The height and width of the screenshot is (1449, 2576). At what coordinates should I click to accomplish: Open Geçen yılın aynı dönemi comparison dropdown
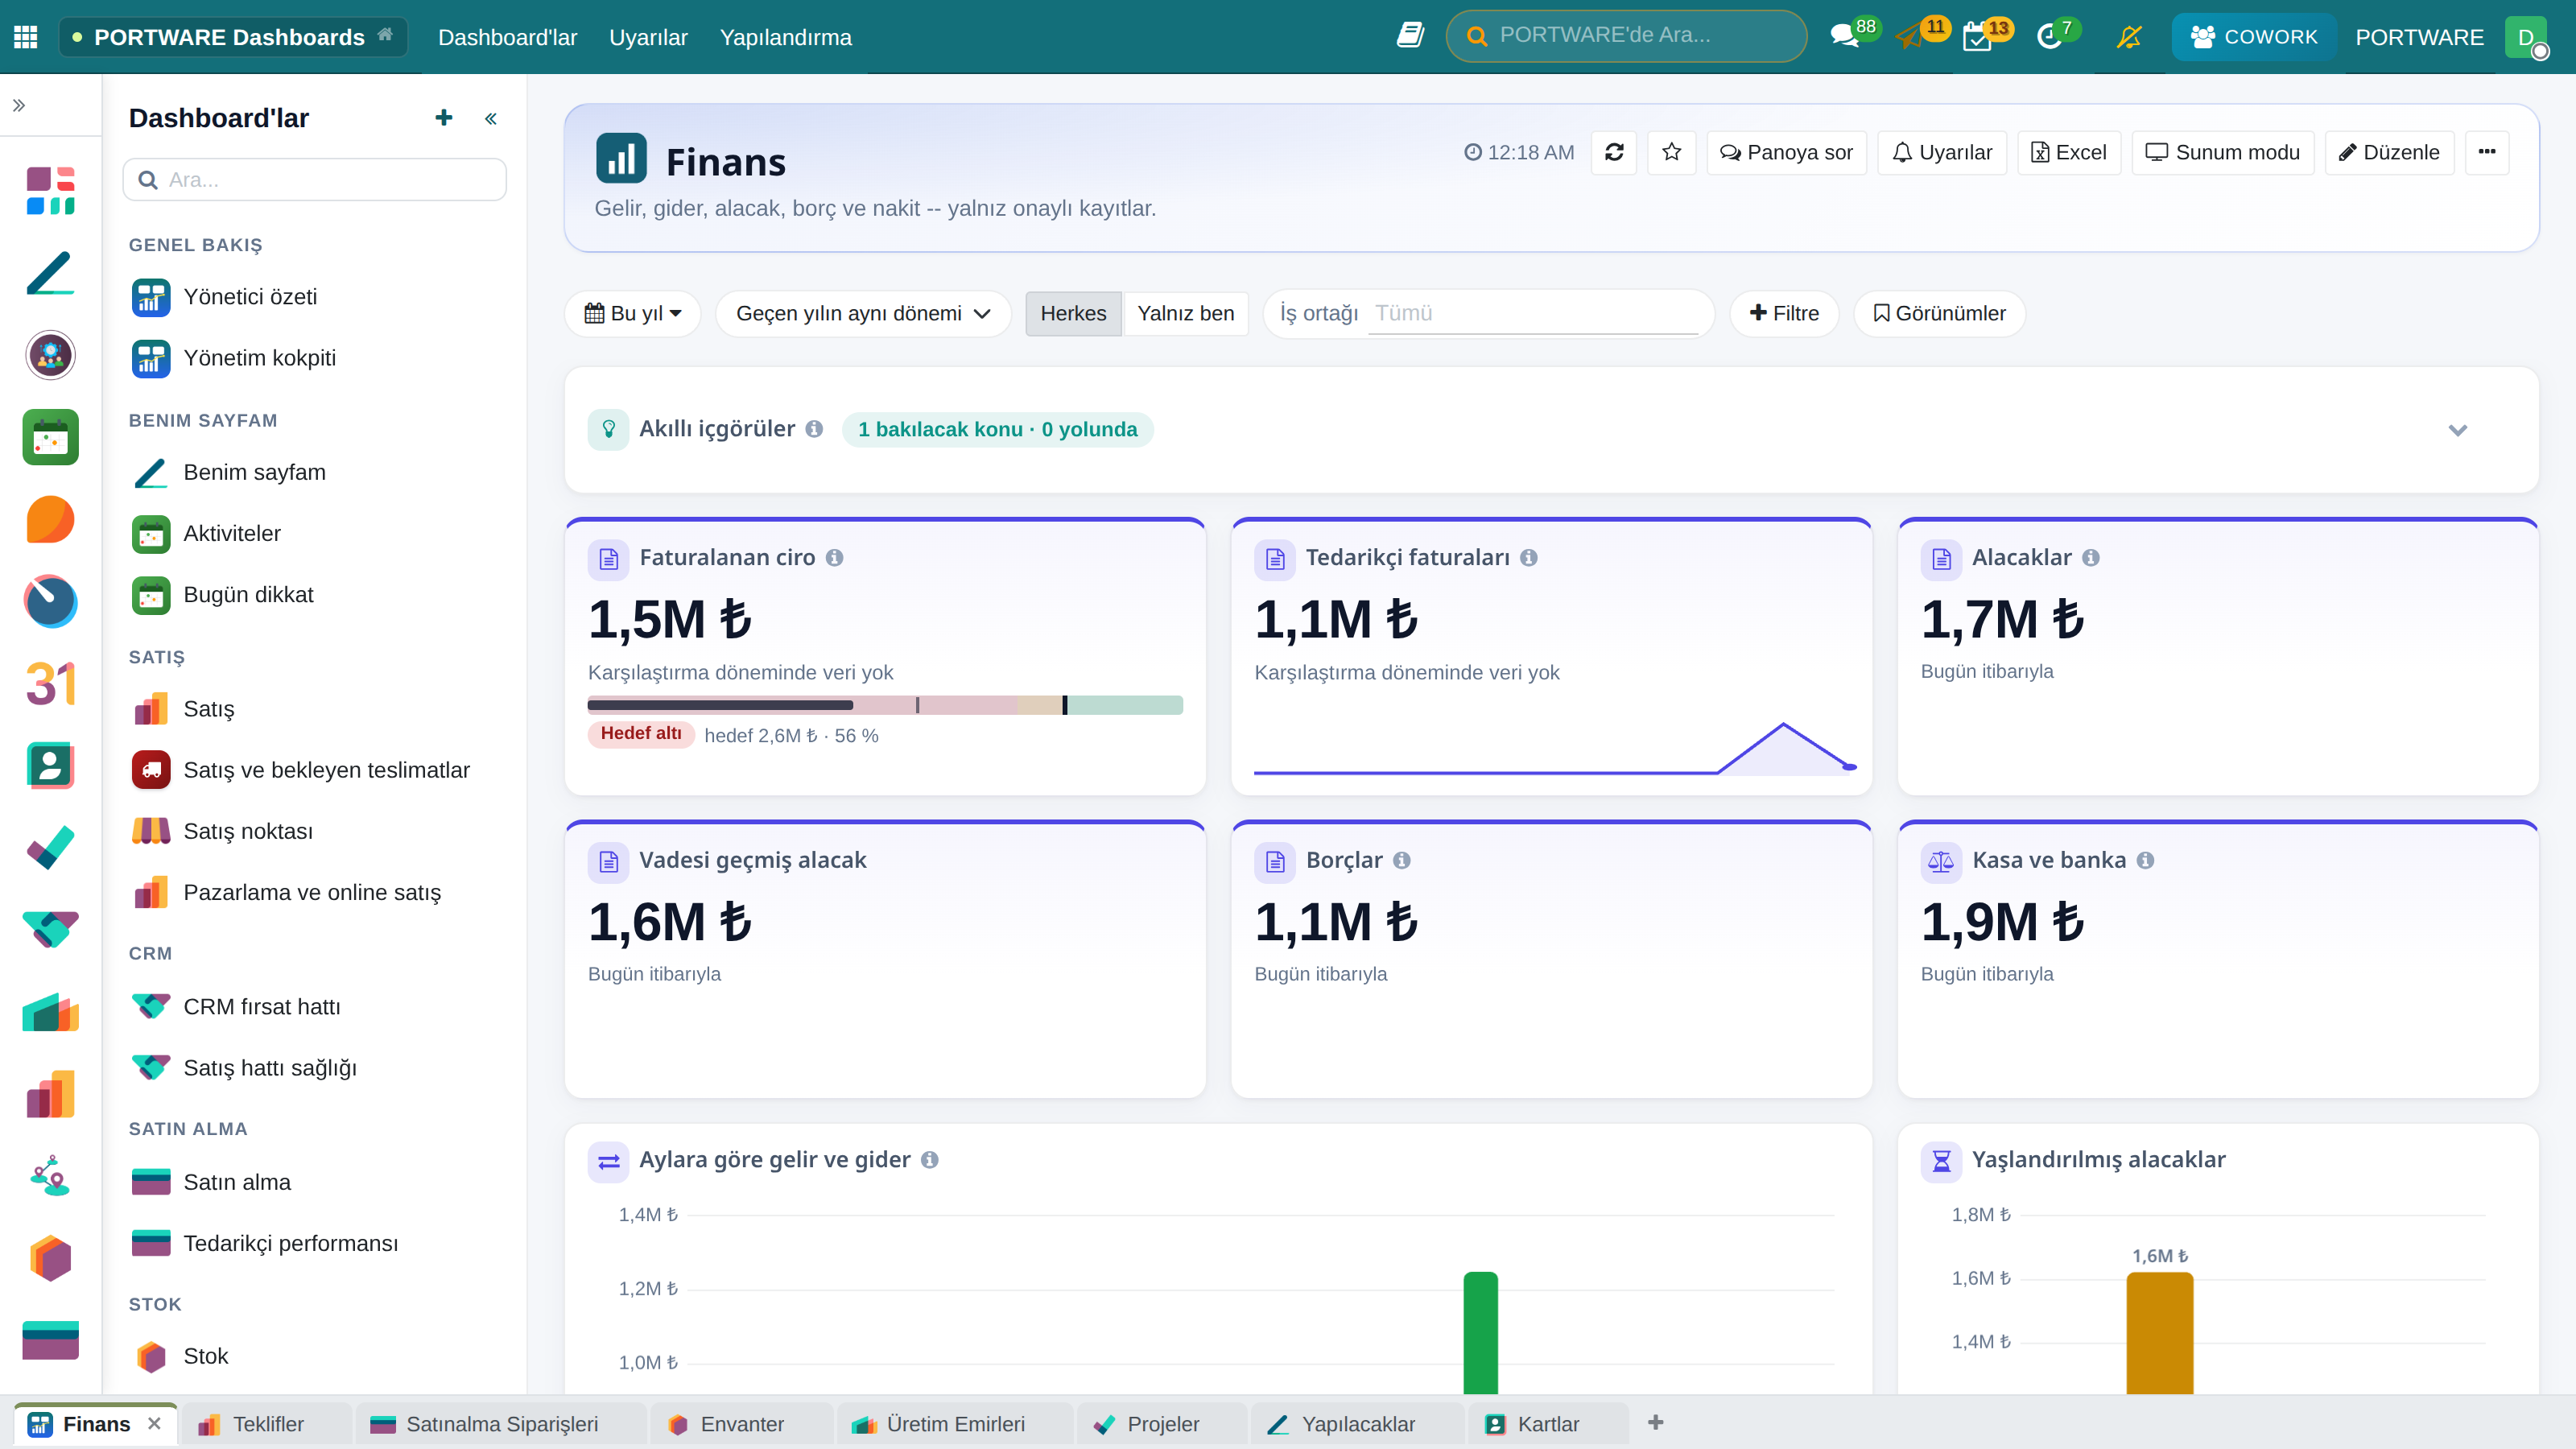click(x=863, y=313)
